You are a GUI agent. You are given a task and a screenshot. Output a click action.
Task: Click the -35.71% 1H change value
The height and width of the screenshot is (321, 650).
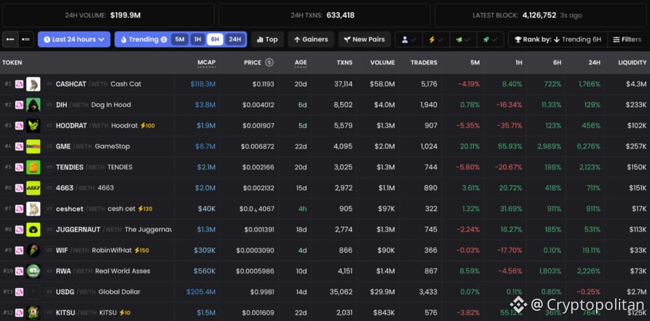point(509,126)
